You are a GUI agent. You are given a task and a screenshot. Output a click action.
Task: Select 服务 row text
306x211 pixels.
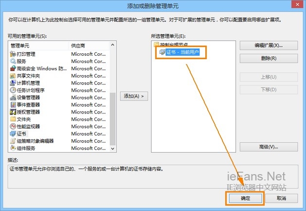coord(21,61)
